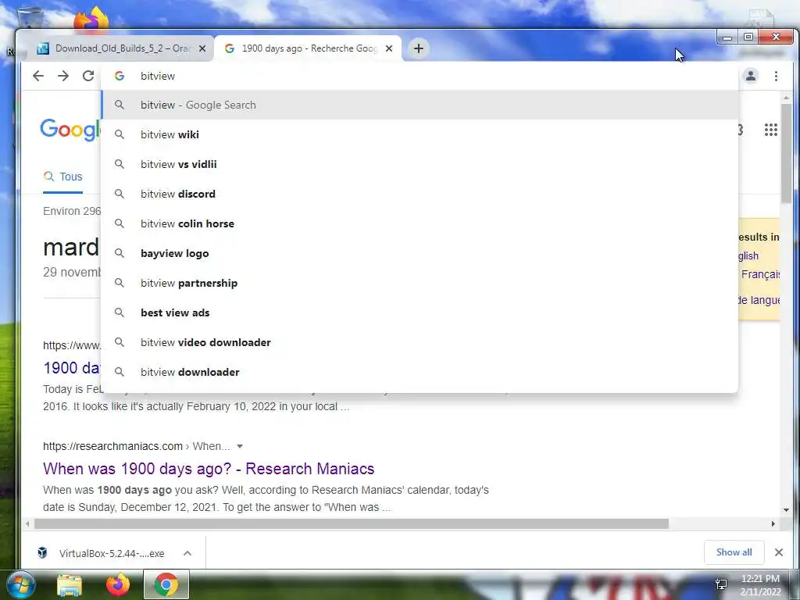Choose the bitview colin horse suggestion
Image resolution: width=800 pixels, height=600 pixels.
click(x=420, y=223)
